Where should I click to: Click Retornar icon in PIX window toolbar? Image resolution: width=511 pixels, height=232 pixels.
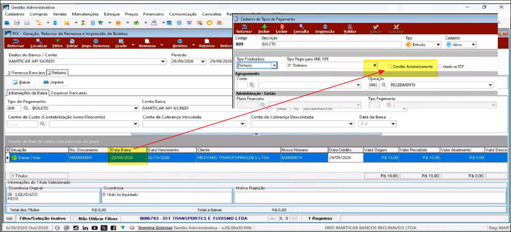tap(15, 41)
